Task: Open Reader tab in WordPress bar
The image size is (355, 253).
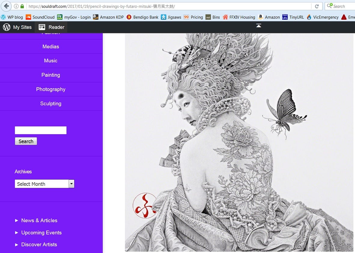Action: 51,27
